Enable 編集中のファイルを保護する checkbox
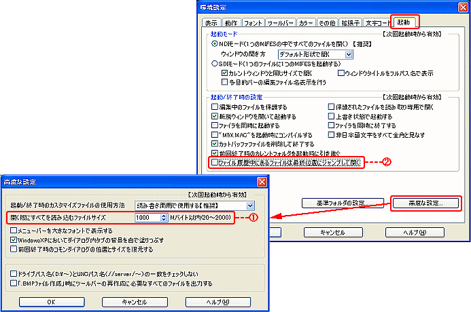Viewport: 471px width, 312px height. (x=215, y=107)
